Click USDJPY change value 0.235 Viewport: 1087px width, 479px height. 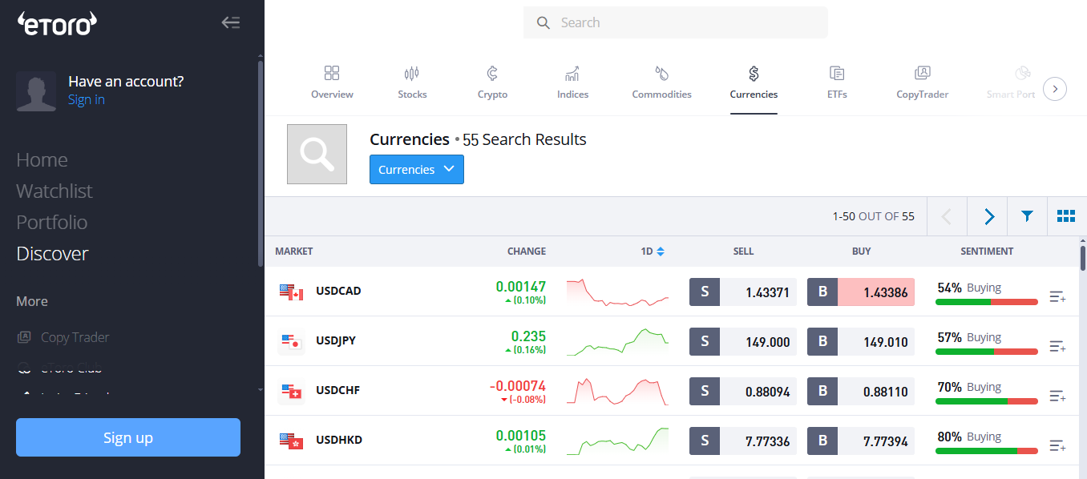(x=528, y=336)
